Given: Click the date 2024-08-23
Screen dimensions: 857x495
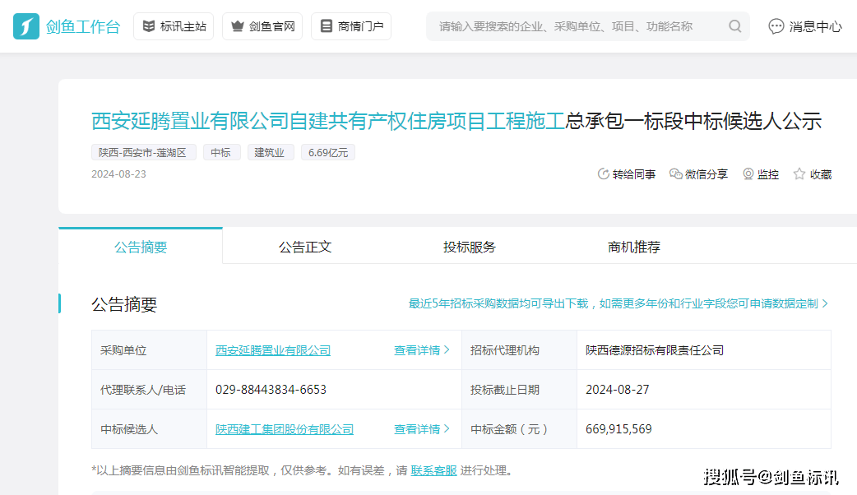Looking at the screenshot, I should 118,173.
